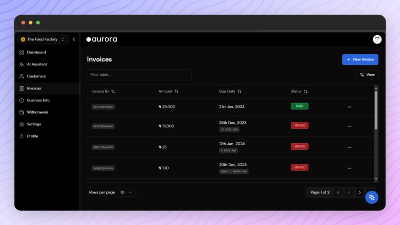Click the ₦28,000 amount cell

167,107
